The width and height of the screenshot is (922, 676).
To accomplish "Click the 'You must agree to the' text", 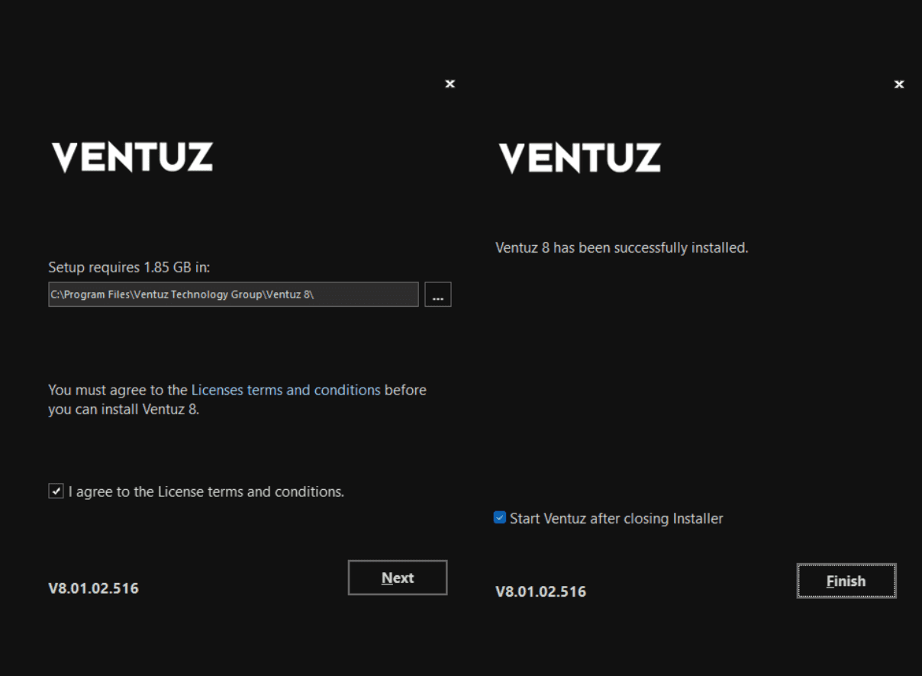I will (118, 390).
